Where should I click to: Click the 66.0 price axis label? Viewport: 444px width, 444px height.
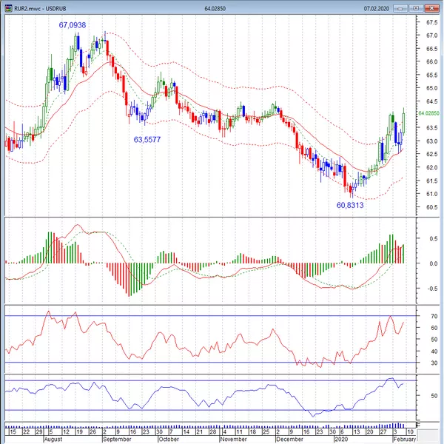(x=432, y=61)
